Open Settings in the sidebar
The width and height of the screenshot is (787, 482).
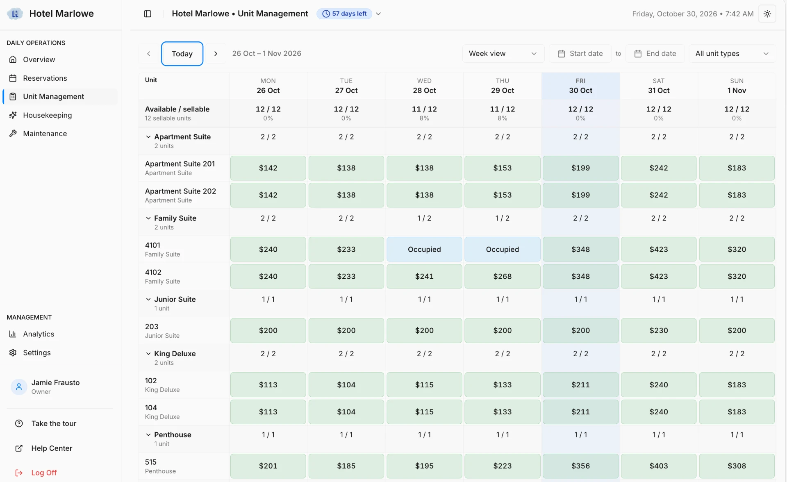click(x=60, y=352)
